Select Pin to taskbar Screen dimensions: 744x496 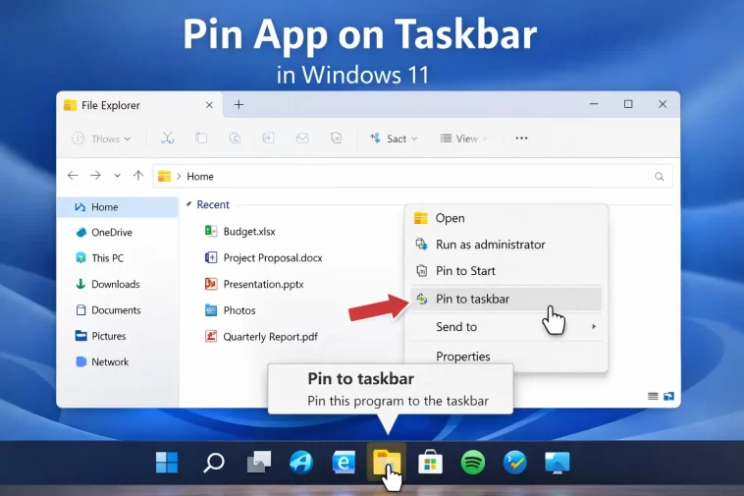[x=506, y=299]
